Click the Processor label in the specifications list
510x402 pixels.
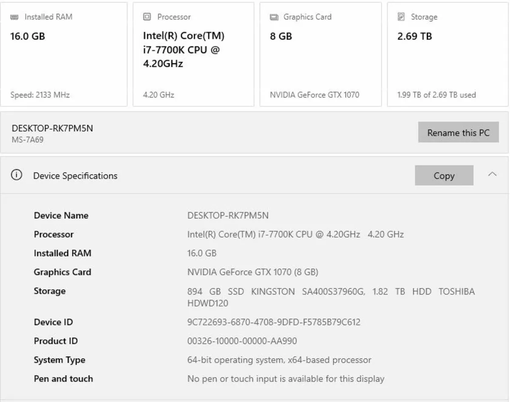(x=54, y=234)
